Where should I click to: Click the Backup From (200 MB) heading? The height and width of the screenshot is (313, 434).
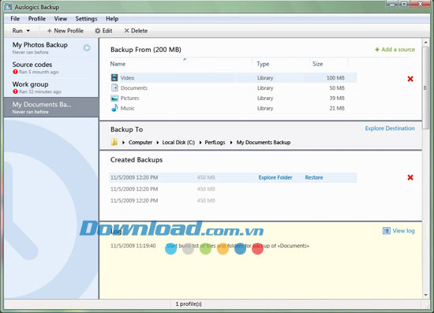(146, 50)
